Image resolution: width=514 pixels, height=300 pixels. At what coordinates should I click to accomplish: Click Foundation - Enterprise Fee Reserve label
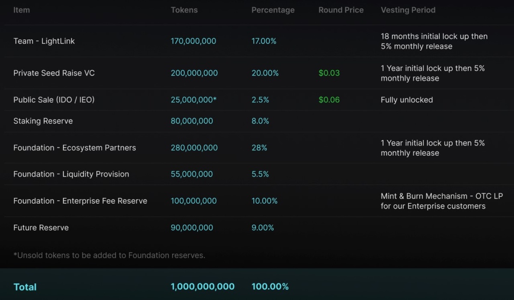[80, 201]
